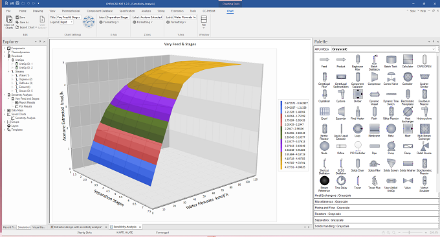Pick the Expander unit icon
Viewport: 440px width, 237px height.
click(x=341, y=111)
